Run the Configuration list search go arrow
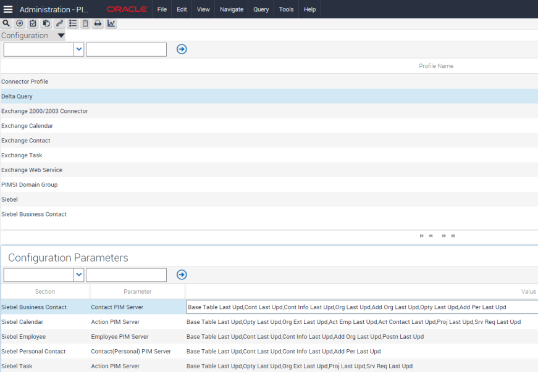 click(x=182, y=49)
